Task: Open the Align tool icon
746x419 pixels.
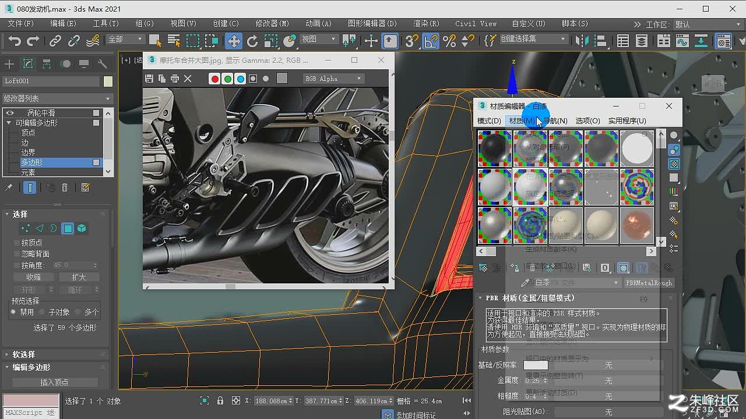Action: 600,41
